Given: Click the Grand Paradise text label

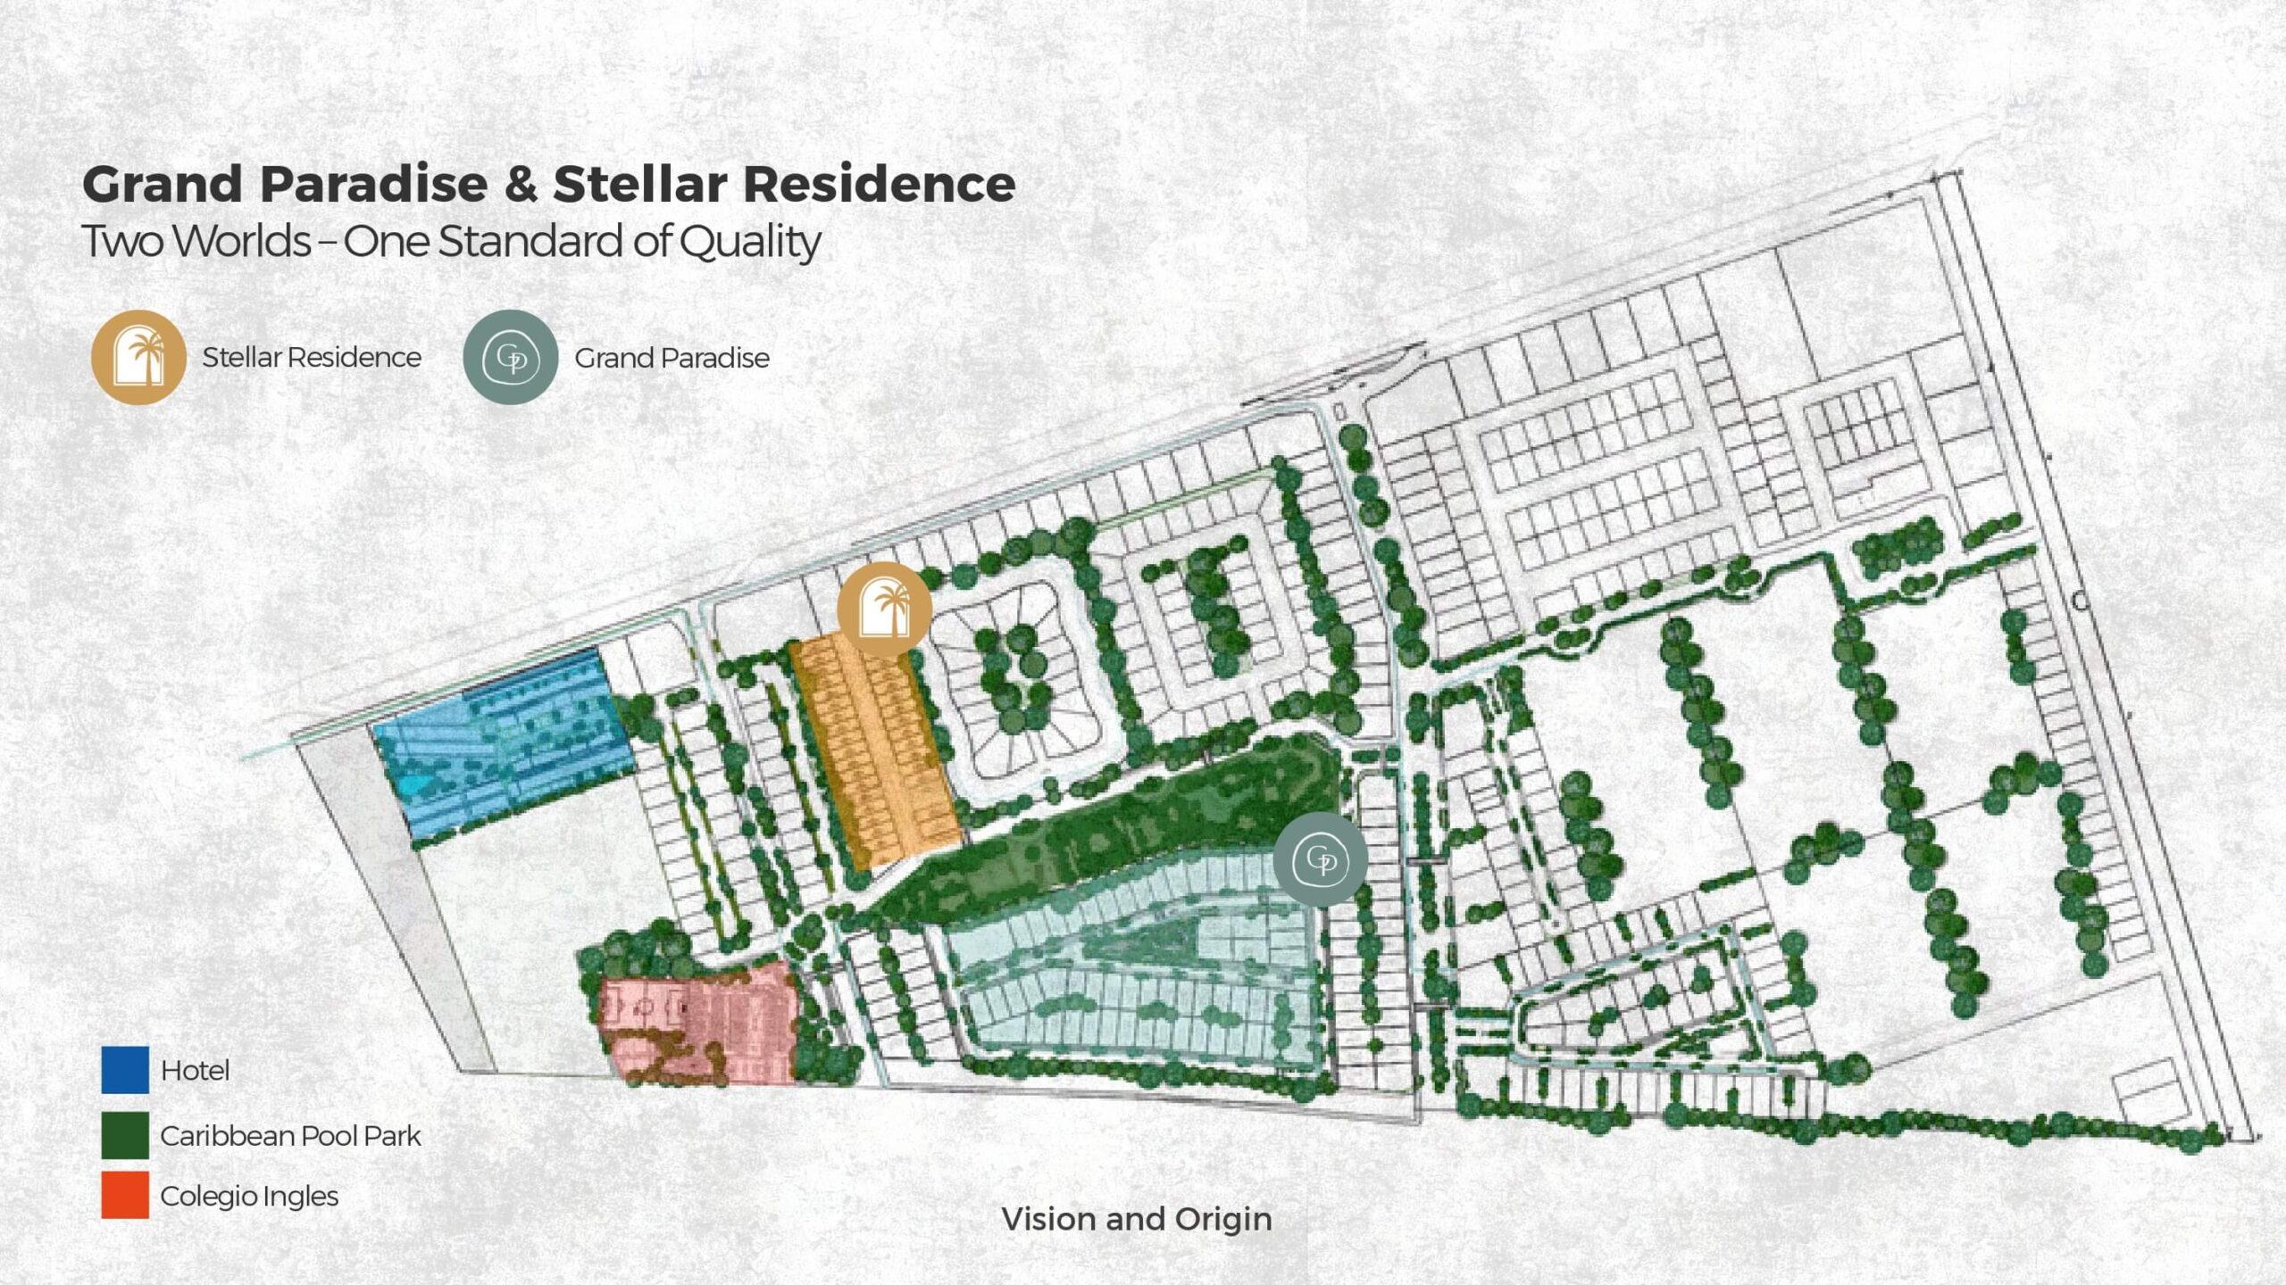Looking at the screenshot, I should (672, 358).
